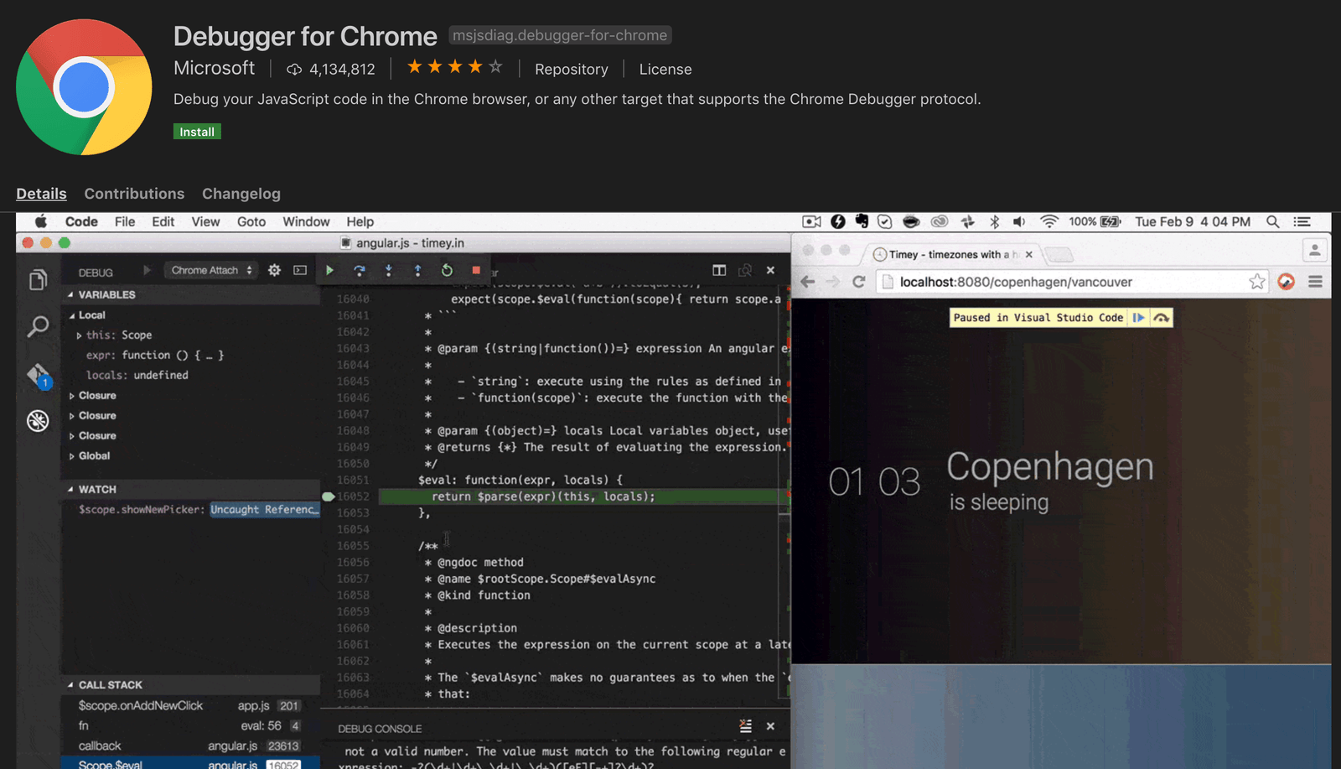Screen dimensions: 1341x769
Task: Select the $scope.onAddNewClick stack frame
Action: (x=189, y=705)
